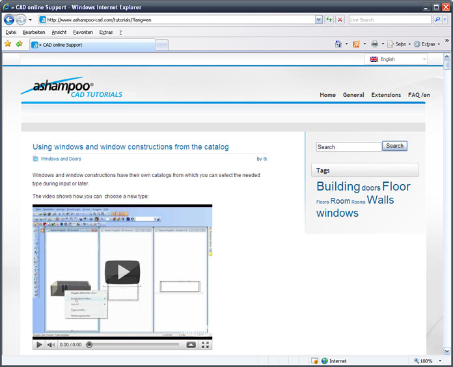Open the Favoriten menu
The width and height of the screenshot is (453, 367).
[83, 33]
